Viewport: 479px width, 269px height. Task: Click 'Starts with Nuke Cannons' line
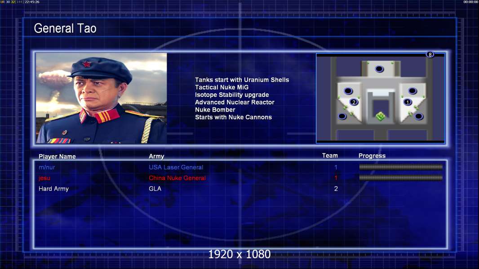233,117
